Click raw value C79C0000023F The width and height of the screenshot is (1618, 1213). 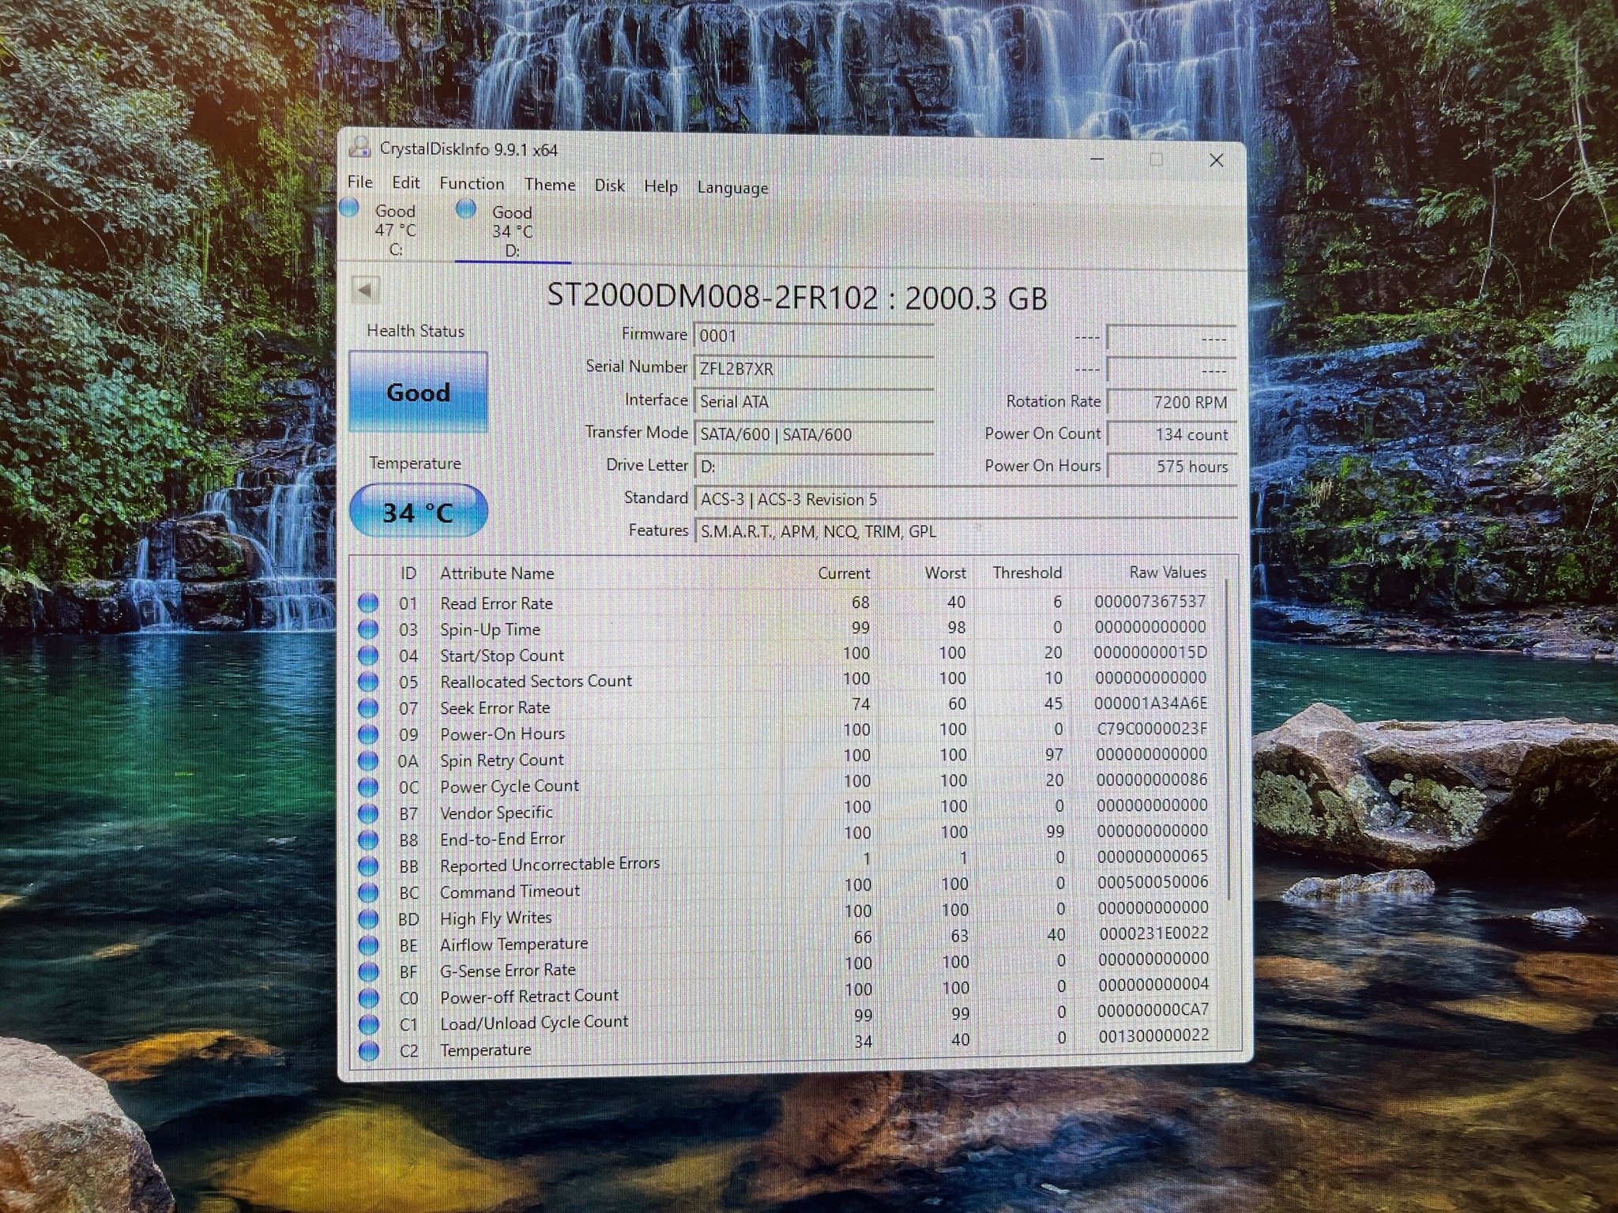[1152, 729]
